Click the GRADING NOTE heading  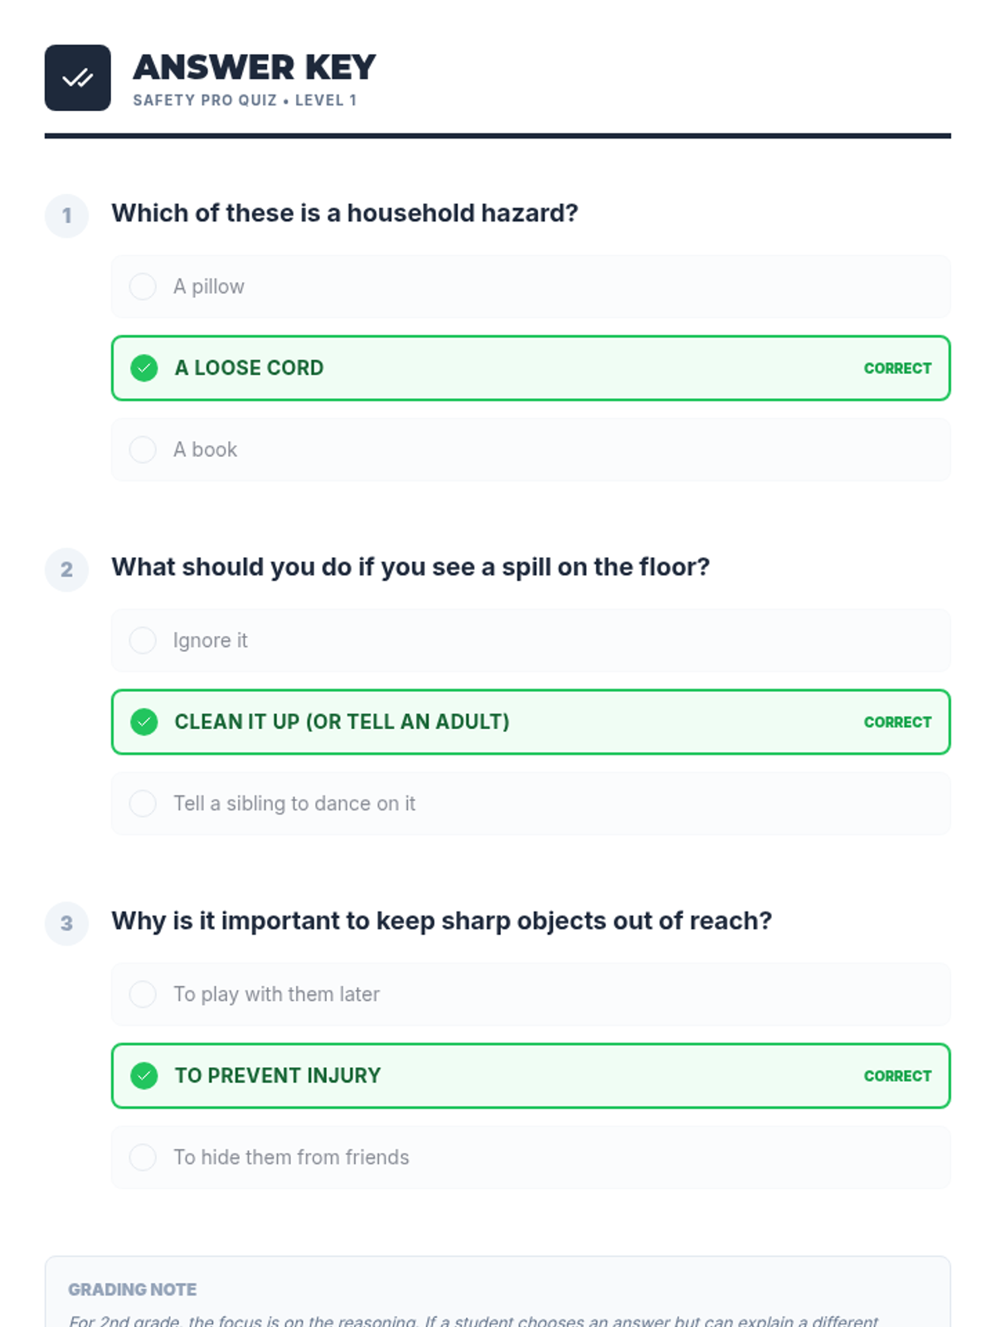pos(132,1290)
